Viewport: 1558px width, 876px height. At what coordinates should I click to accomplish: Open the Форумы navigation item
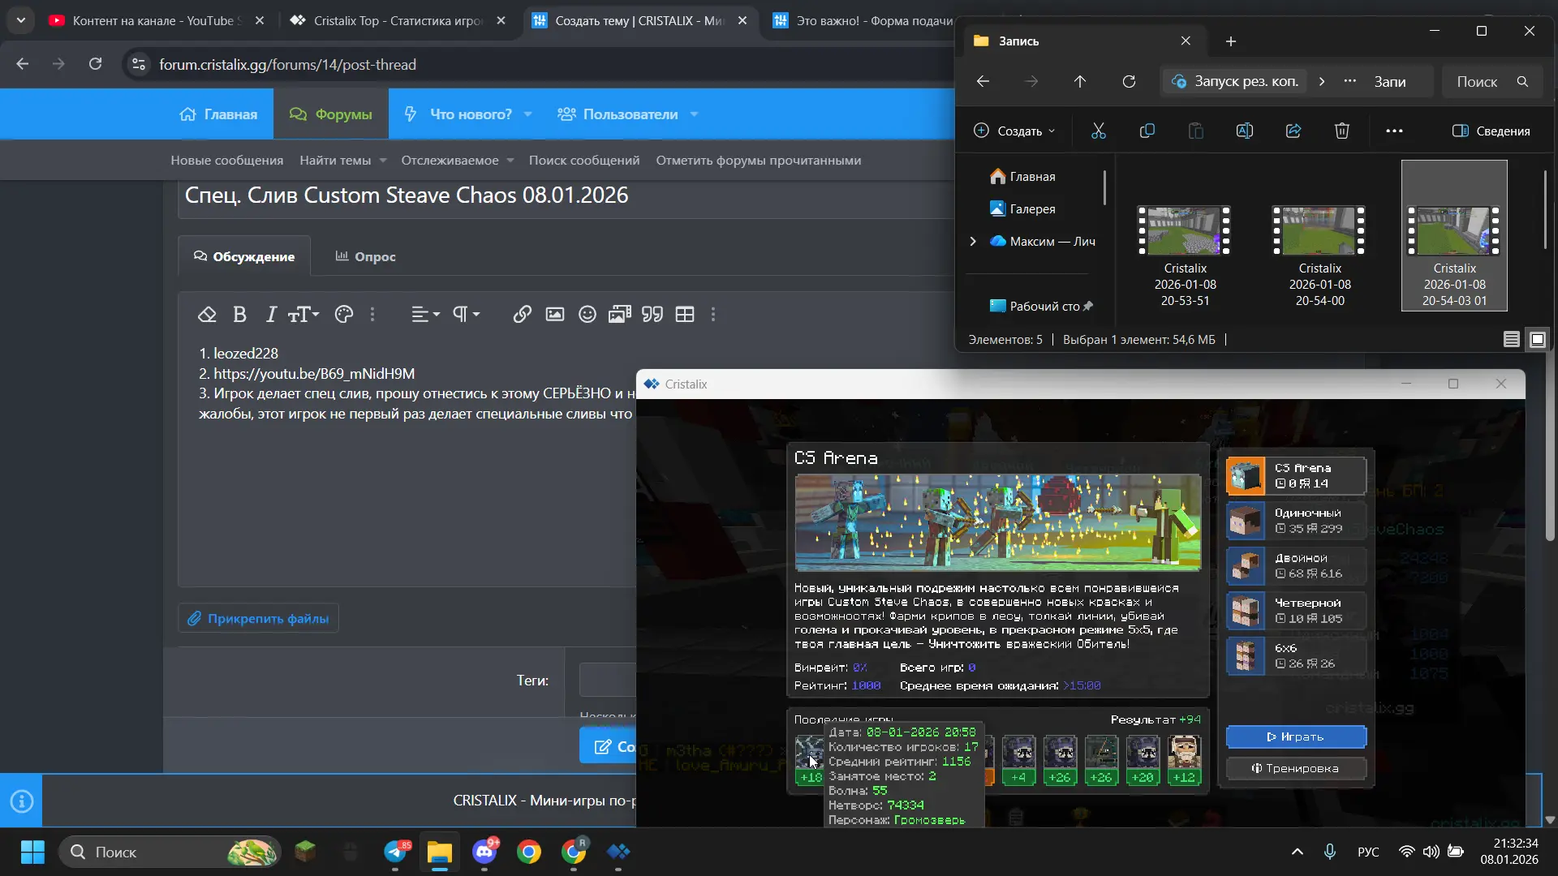(x=331, y=114)
